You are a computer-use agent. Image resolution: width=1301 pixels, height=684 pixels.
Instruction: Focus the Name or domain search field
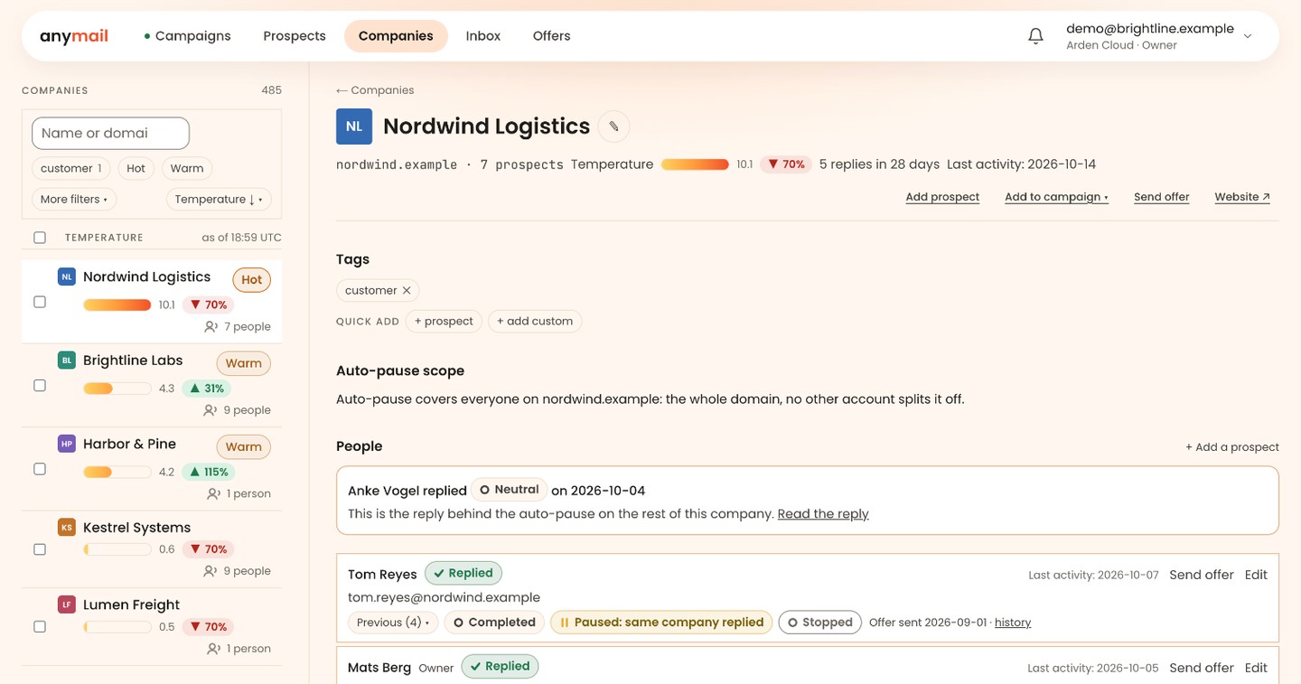tap(110, 133)
